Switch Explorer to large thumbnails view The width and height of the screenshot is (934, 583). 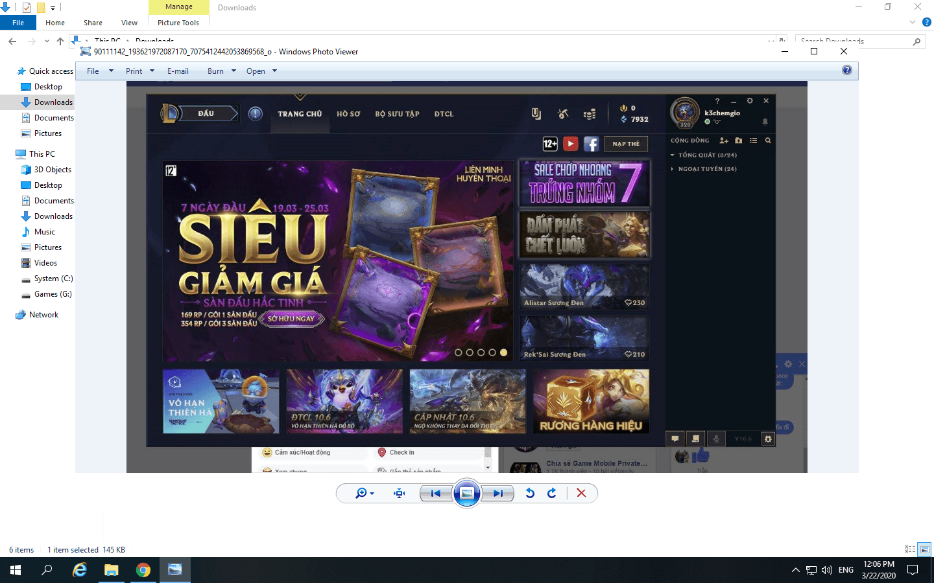click(x=925, y=549)
